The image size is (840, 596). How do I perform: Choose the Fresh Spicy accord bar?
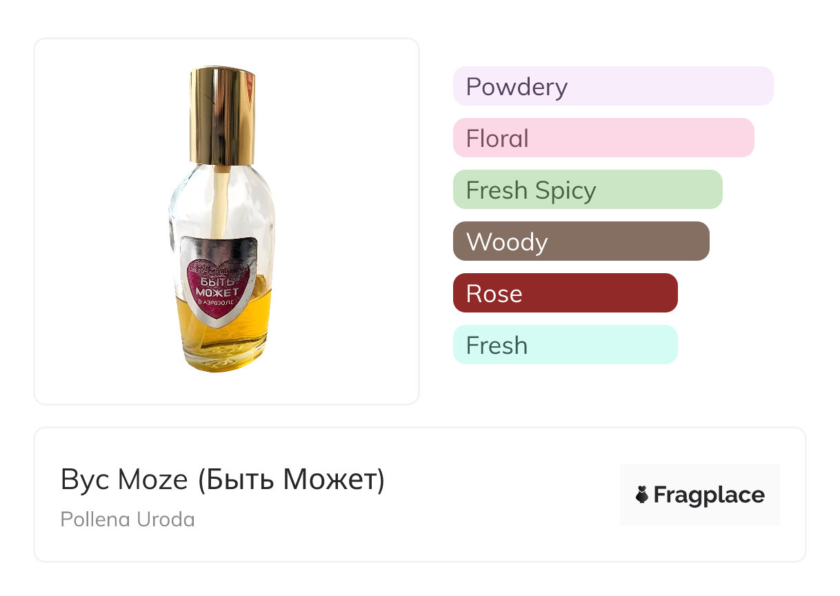(587, 190)
